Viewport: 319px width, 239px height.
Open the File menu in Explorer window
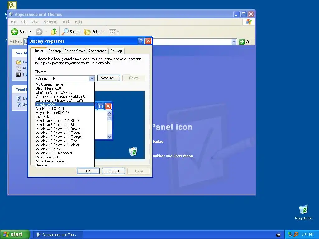coord(13,22)
